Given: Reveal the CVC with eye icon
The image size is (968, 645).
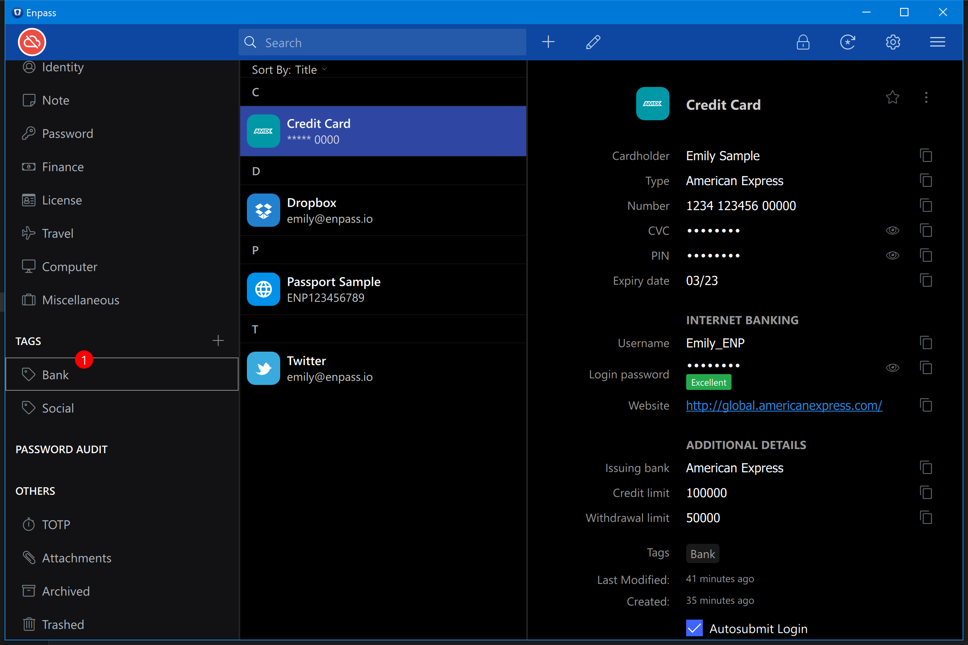Looking at the screenshot, I should (x=893, y=231).
